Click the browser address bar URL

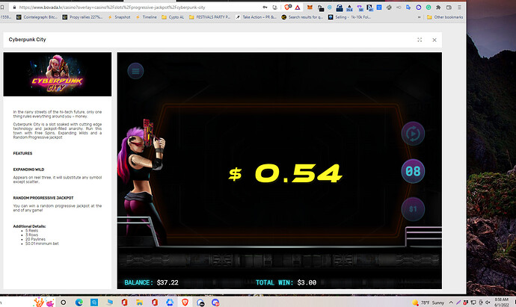pyautogui.click(x=112, y=7)
